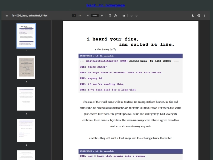
Task: Jump to page 3 thumbnail
Action: point(26,99)
